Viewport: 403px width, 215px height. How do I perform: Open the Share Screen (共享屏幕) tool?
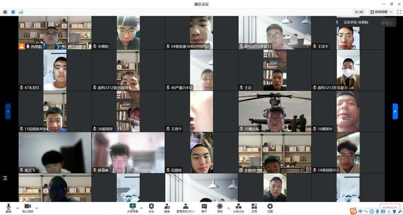133,207
